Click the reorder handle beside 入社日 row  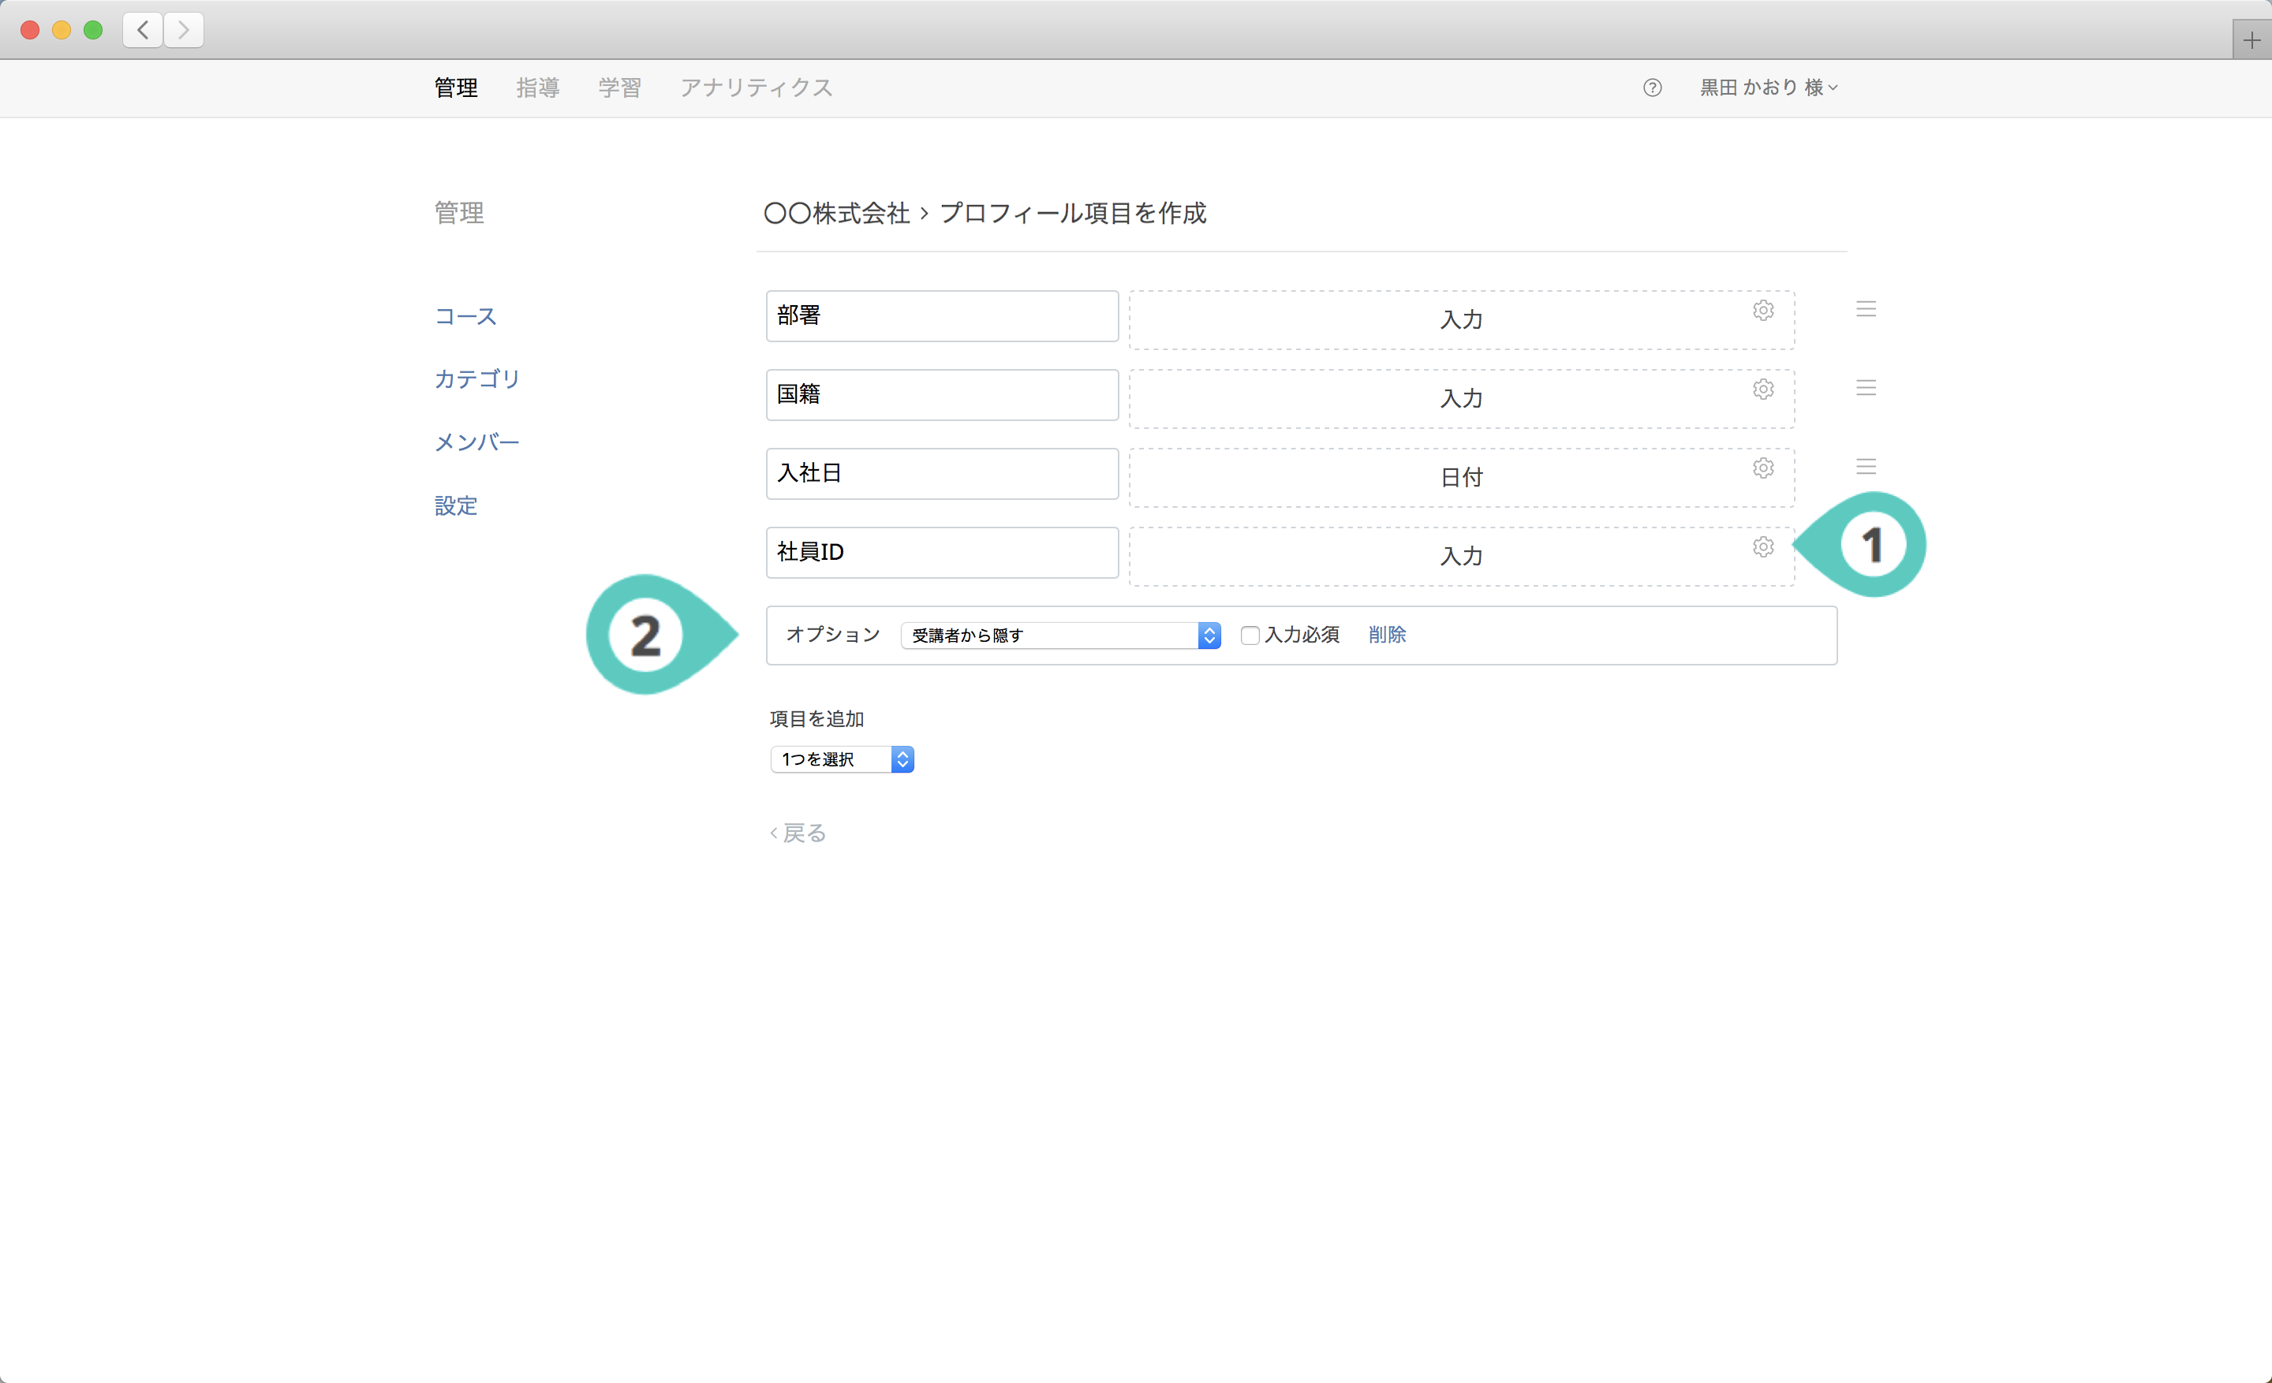[1866, 467]
